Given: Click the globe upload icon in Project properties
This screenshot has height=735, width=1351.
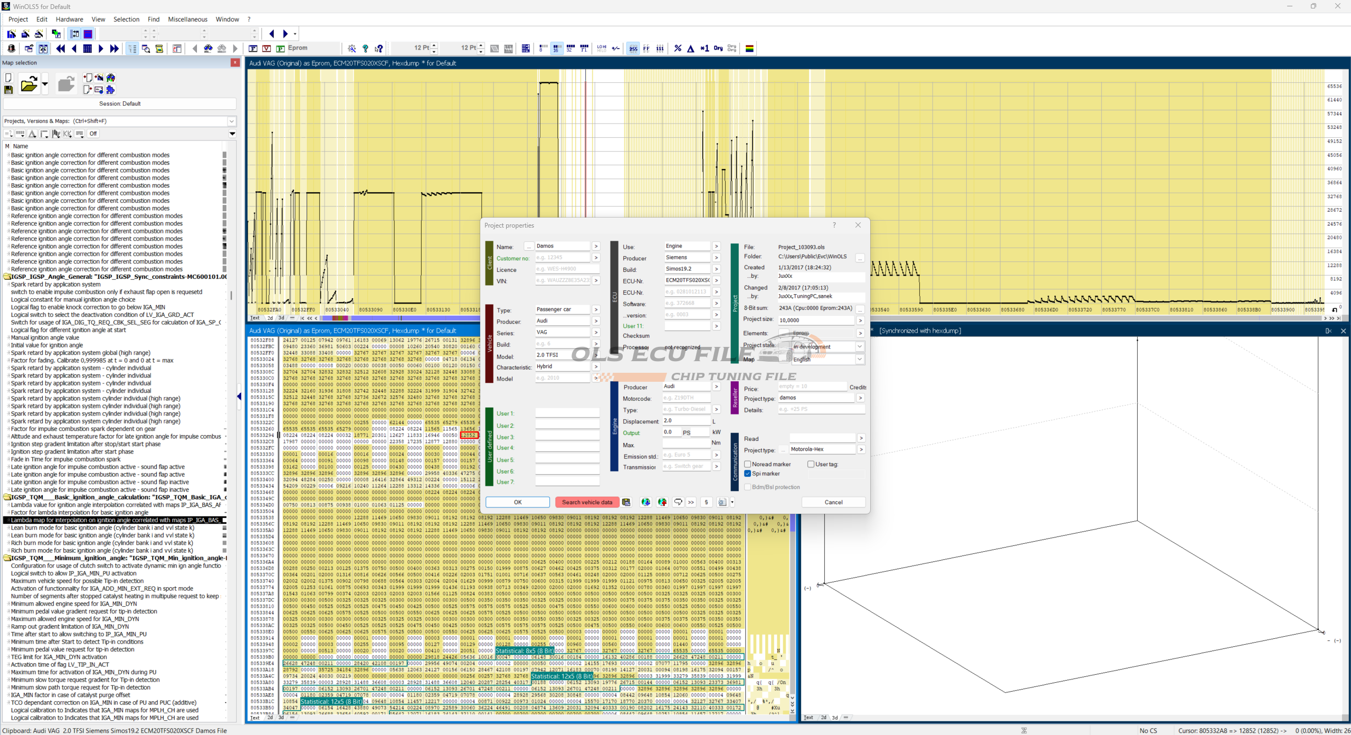Looking at the screenshot, I should click(x=662, y=502).
